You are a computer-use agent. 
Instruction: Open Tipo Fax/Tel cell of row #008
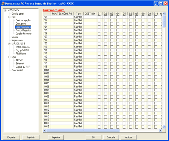coord(78,93)
